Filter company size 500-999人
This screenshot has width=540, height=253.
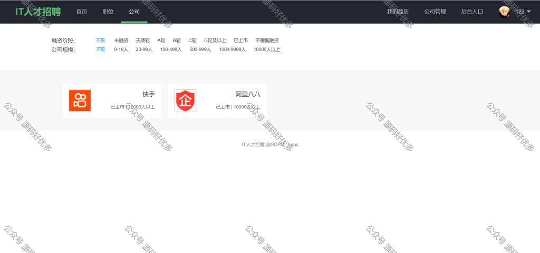coord(200,49)
